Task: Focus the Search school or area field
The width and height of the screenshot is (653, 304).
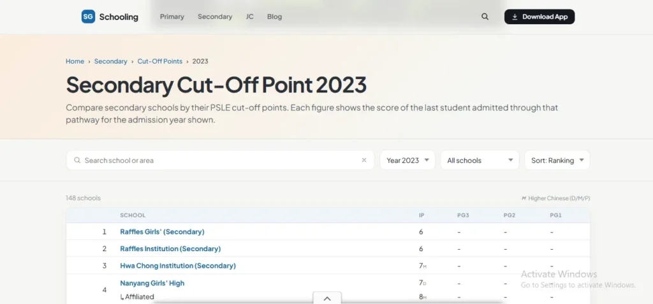Action: [x=220, y=161]
